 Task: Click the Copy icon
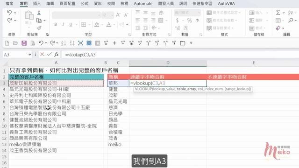[x=39, y=21]
